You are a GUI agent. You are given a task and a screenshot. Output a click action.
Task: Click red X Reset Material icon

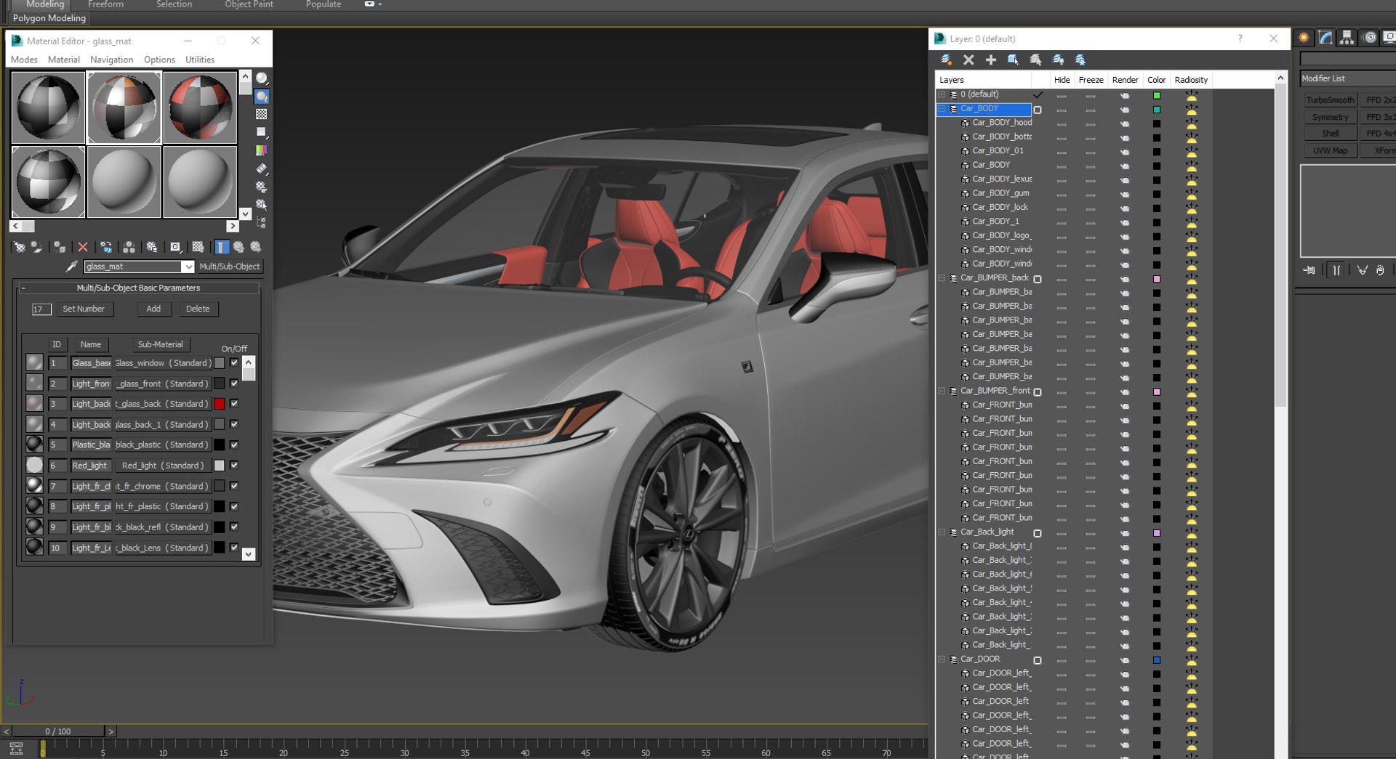coord(83,248)
